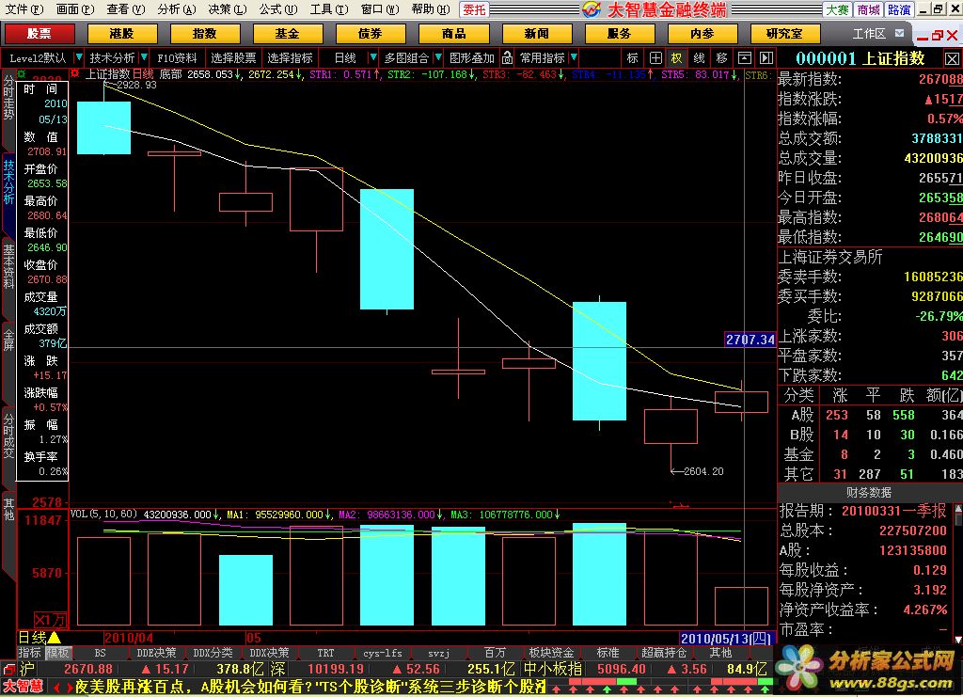Open the Level2默认 dropdown arrow
This screenshot has width=963, height=697.
pyautogui.click(x=79, y=57)
